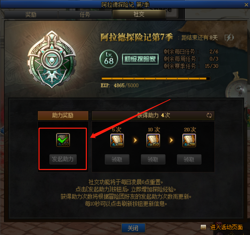Click the first arrow between reward tiers
This screenshot has width=250, height=235.
[135, 140]
